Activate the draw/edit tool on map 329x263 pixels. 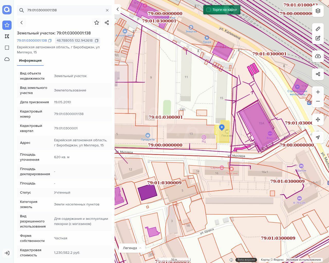pos(318,38)
